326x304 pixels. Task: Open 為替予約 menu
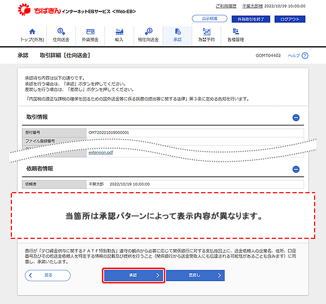pos(206,35)
